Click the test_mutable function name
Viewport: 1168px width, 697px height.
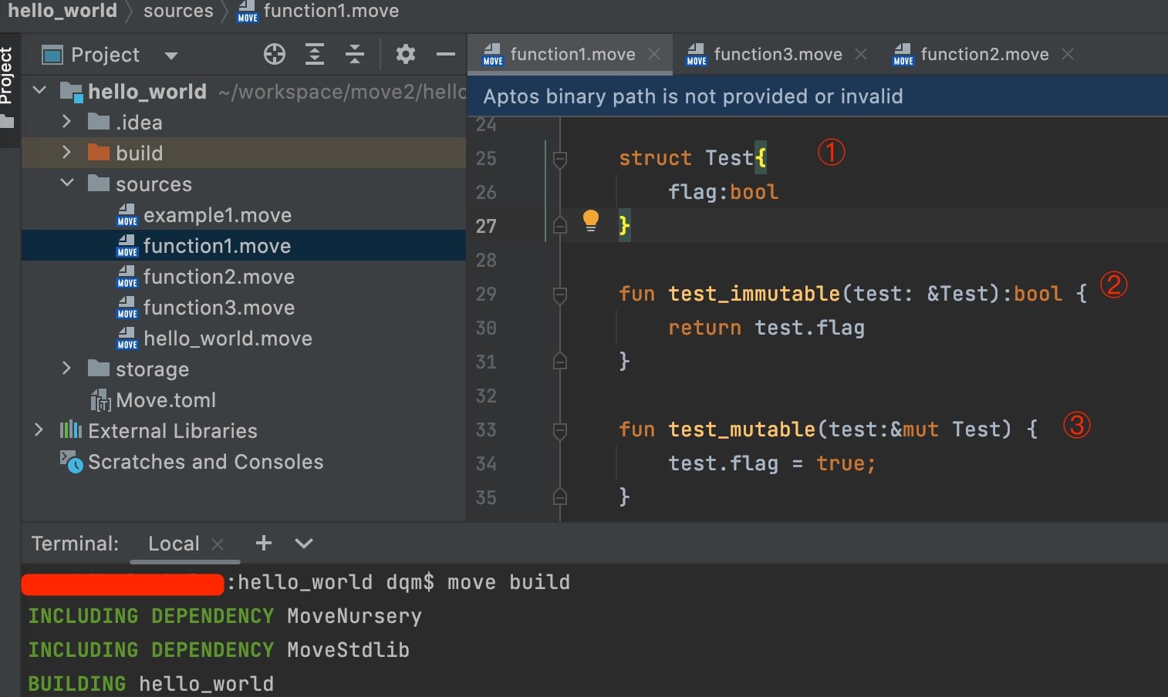pos(741,429)
